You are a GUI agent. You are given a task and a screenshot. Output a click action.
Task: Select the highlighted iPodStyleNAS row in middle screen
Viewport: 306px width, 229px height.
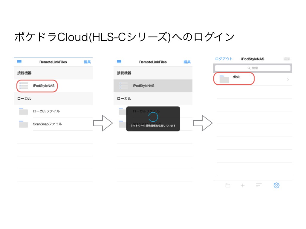pyautogui.click(x=153, y=86)
